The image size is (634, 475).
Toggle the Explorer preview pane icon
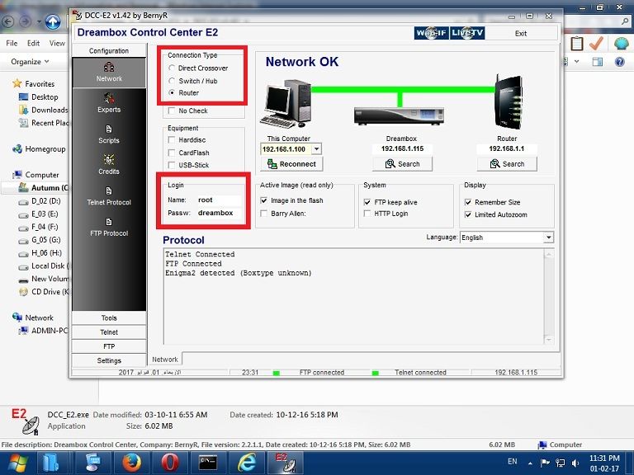[597, 62]
